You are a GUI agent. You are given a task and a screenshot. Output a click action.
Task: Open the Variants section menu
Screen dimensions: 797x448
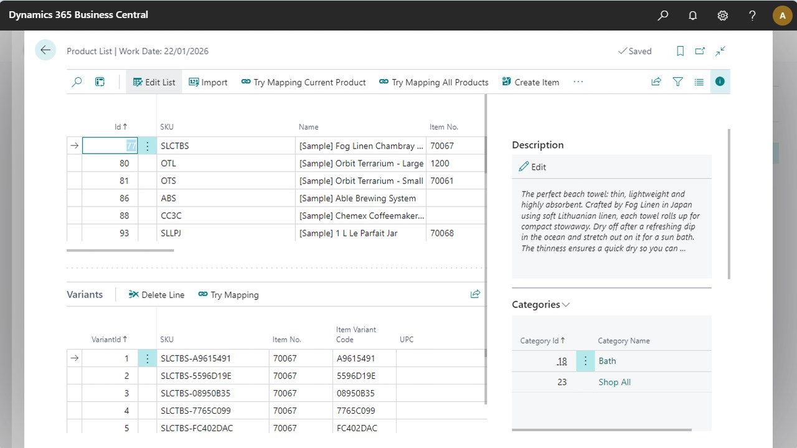pyautogui.click(x=85, y=294)
